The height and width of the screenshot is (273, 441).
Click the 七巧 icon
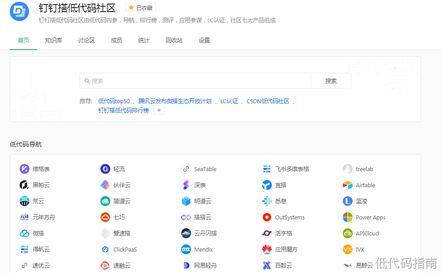pyautogui.click(x=105, y=217)
